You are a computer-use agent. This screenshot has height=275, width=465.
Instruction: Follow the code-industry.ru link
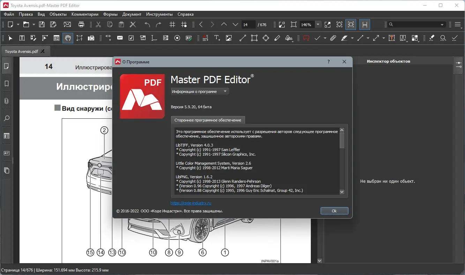pyautogui.click(x=190, y=203)
